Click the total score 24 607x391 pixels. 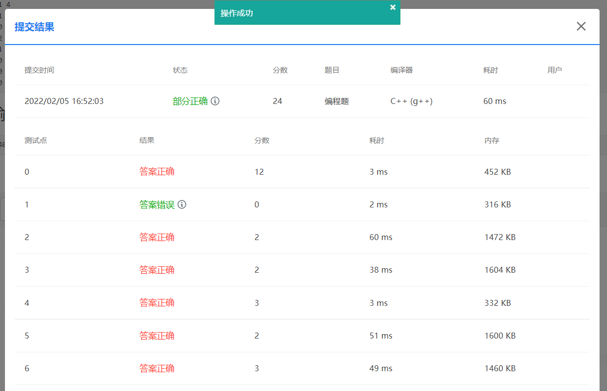[x=277, y=101]
